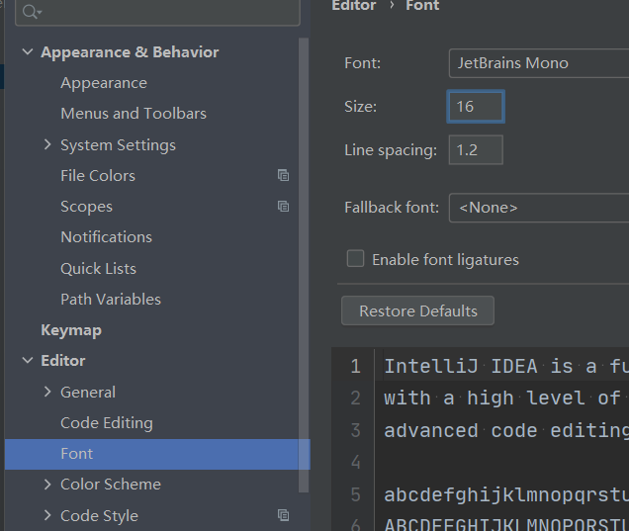The image size is (629, 531).
Task: Open the Font dropdown showing JetBrains Mono
Action: tap(538, 63)
